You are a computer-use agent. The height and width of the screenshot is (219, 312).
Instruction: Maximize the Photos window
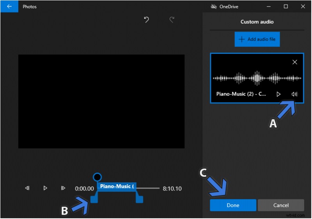(x=286, y=7)
